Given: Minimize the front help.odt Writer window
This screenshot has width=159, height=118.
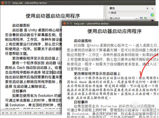Looking at the screenshot, I should point(68,24).
